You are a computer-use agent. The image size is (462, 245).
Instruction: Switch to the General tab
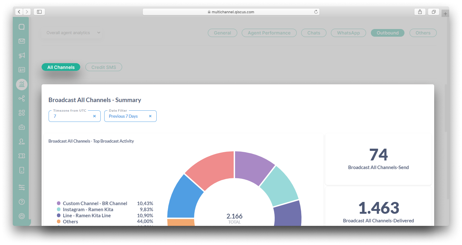(x=223, y=33)
